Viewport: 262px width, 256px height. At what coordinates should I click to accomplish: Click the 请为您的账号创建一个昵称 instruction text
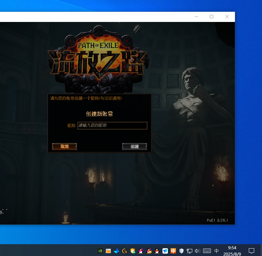point(86,98)
